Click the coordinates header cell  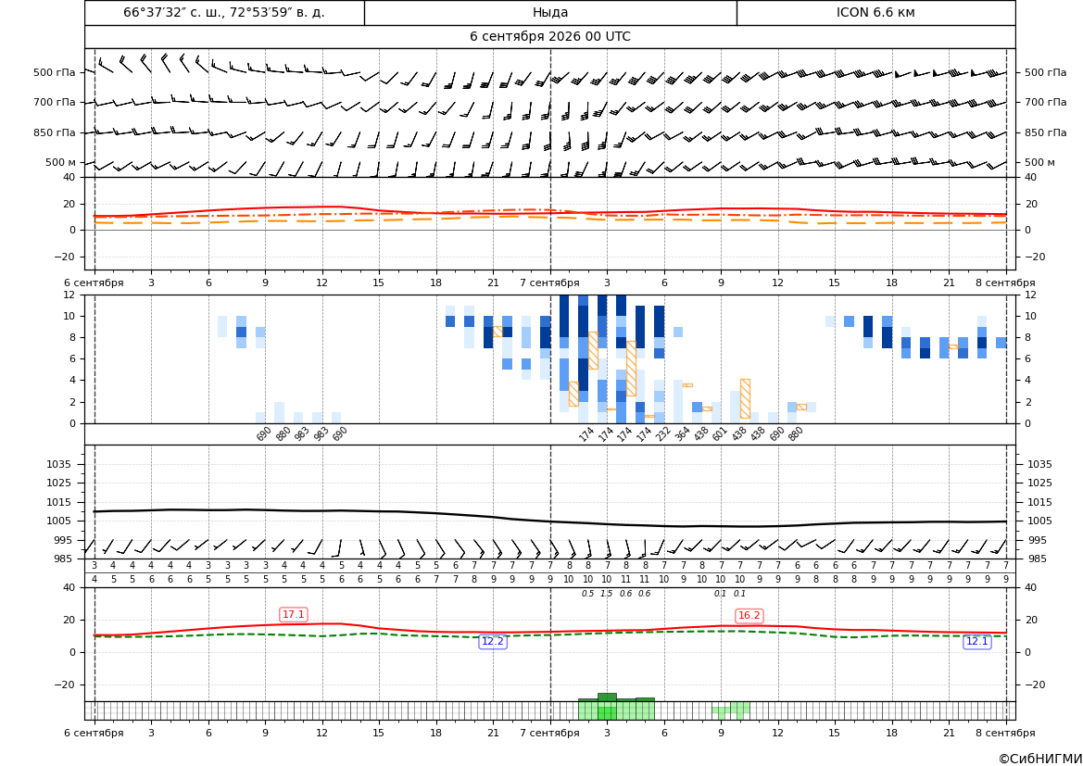tap(224, 12)
